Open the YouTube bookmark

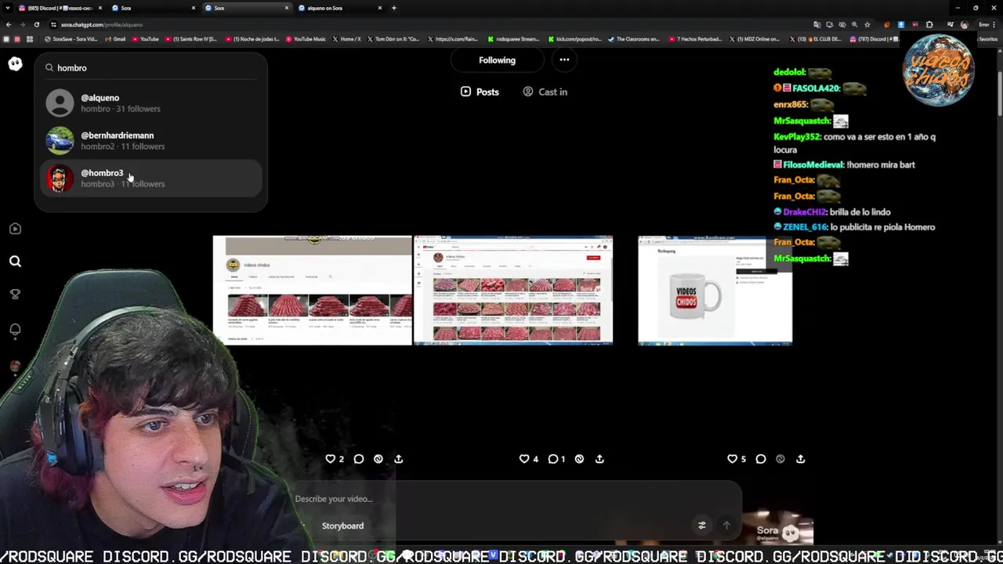click(x=145, y=39)
